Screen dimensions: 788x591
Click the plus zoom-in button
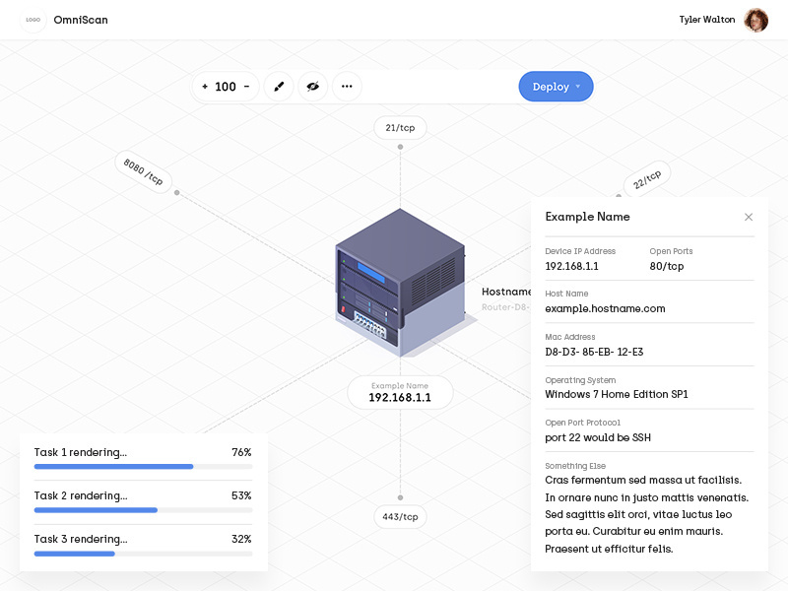click(x=205, y=87)
